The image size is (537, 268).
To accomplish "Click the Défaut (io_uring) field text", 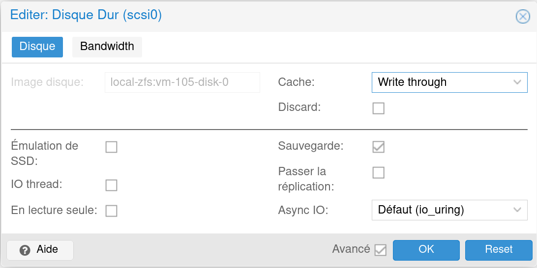I will (421, 210).
